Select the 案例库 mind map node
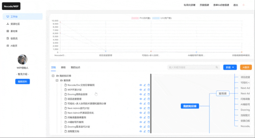 tap(223, 93)
